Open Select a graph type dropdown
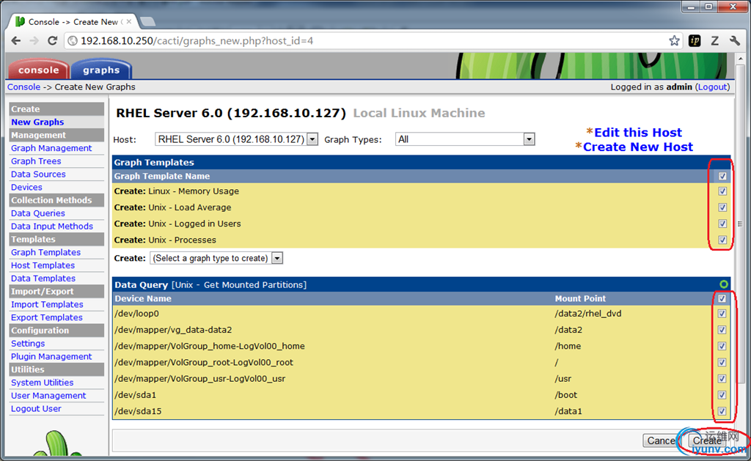Screen dimensions: 751x461 (x=216, y=258)
